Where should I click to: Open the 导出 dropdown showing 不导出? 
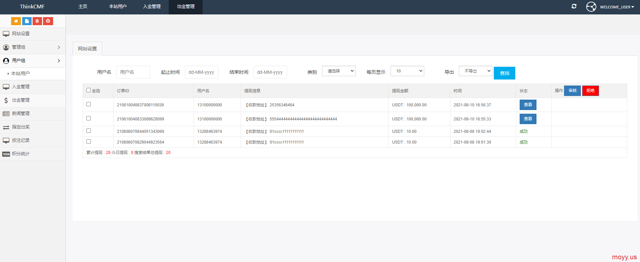(x=475, y=71)
